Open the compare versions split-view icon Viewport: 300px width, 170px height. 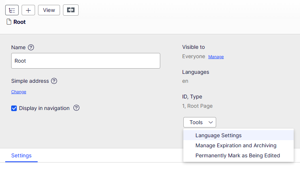71,10
